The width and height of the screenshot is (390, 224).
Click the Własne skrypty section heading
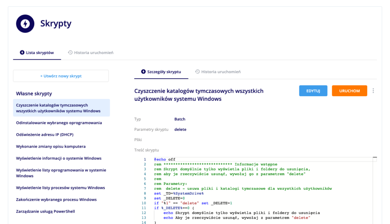pyautogui.click(x=34, y=94)
